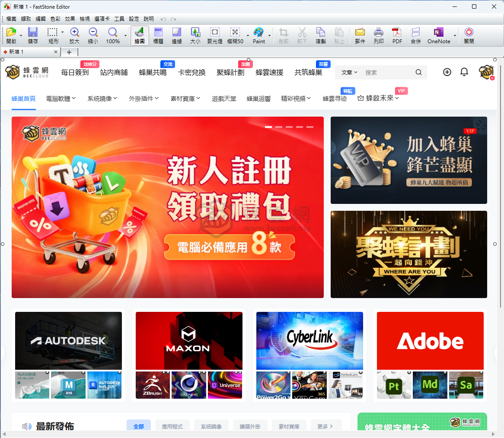
Task: Click the redo arrow in the menu bar
Action: coord(173,19)
